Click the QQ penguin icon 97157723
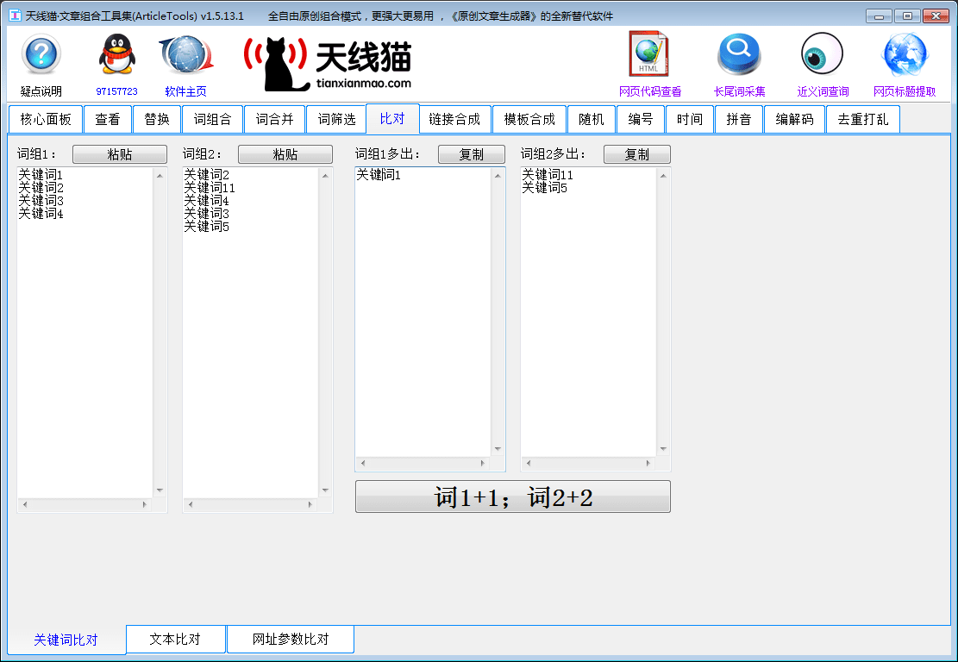 pos(116,53)
